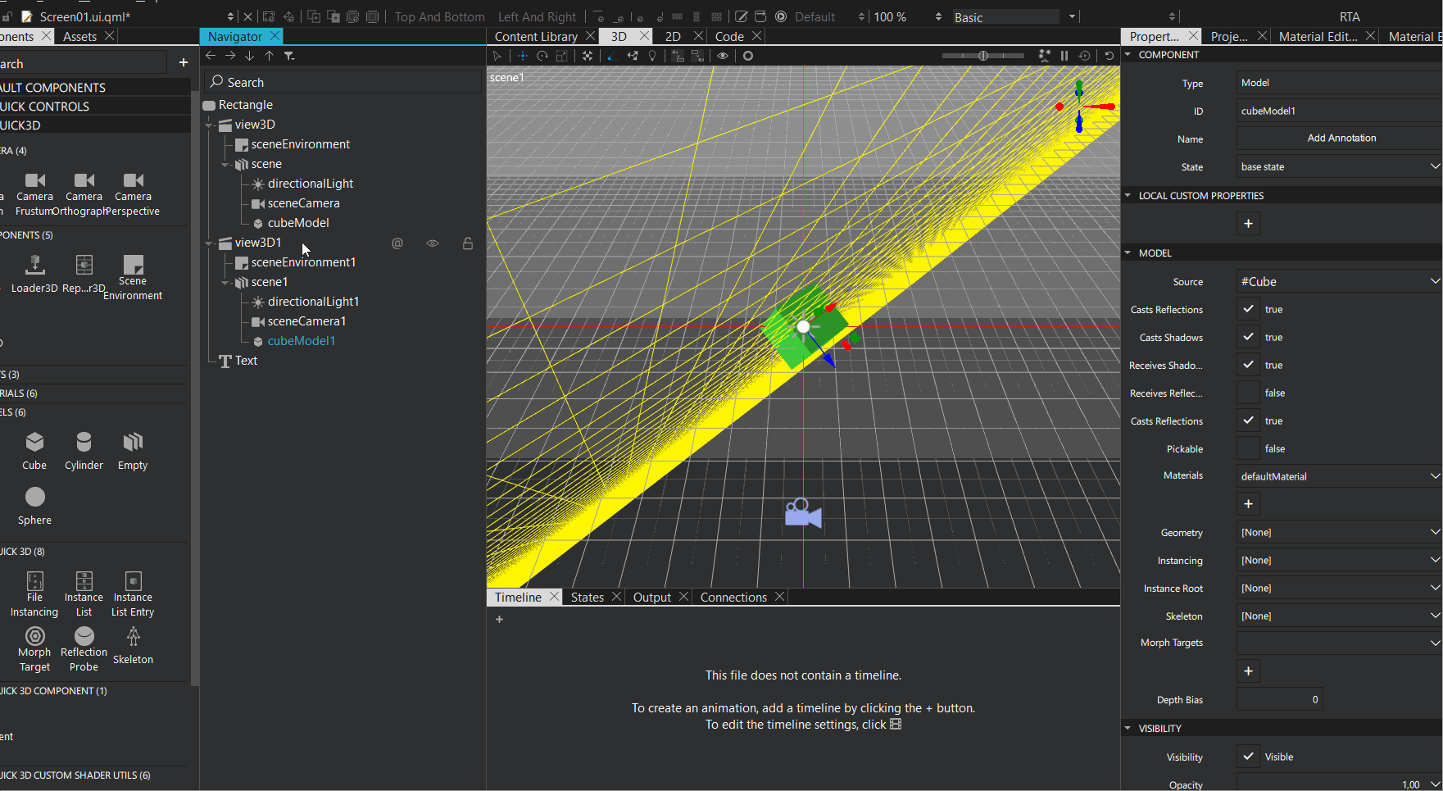Click the edit light toggle bulb icon

[652, 56]
